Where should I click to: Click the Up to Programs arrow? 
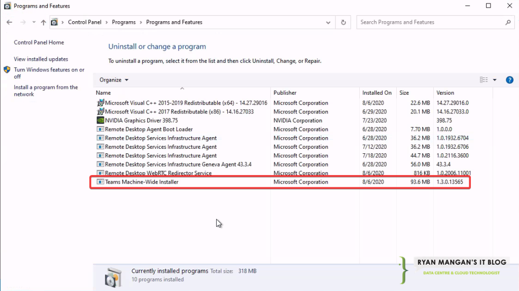[x=43, y=22]
